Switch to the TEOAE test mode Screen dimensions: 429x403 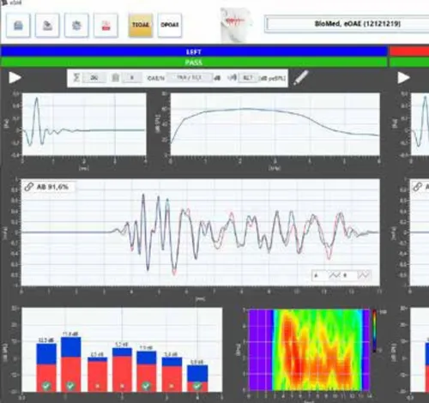(x=141, y=25)
